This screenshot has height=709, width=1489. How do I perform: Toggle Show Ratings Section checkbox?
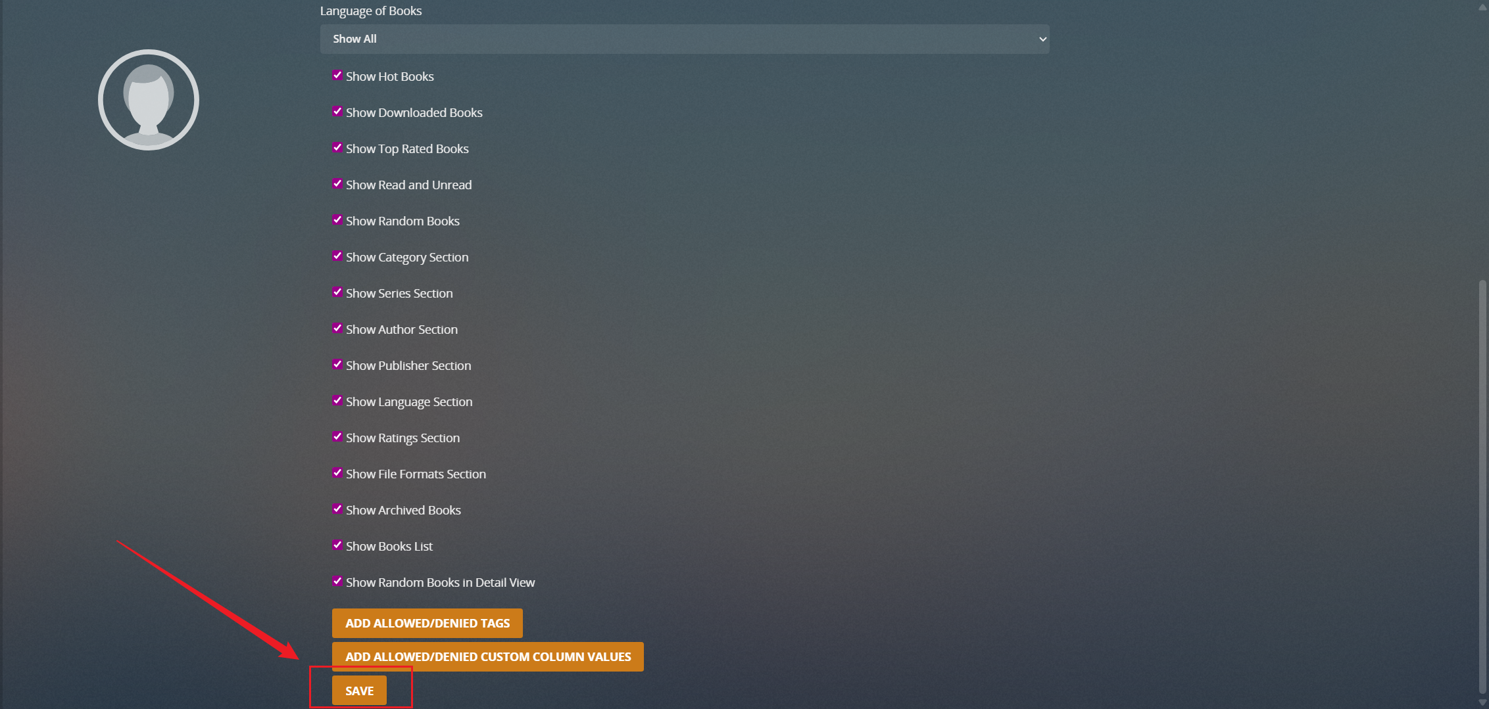pyautogui.click(x=337, y=436)
